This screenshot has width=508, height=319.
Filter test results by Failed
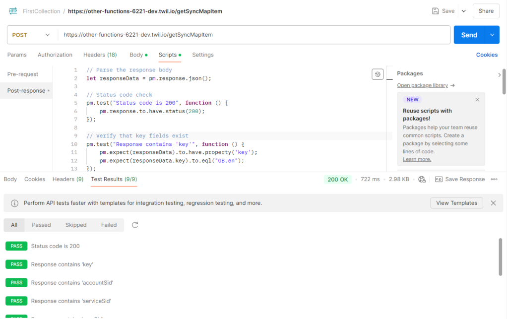109,225
